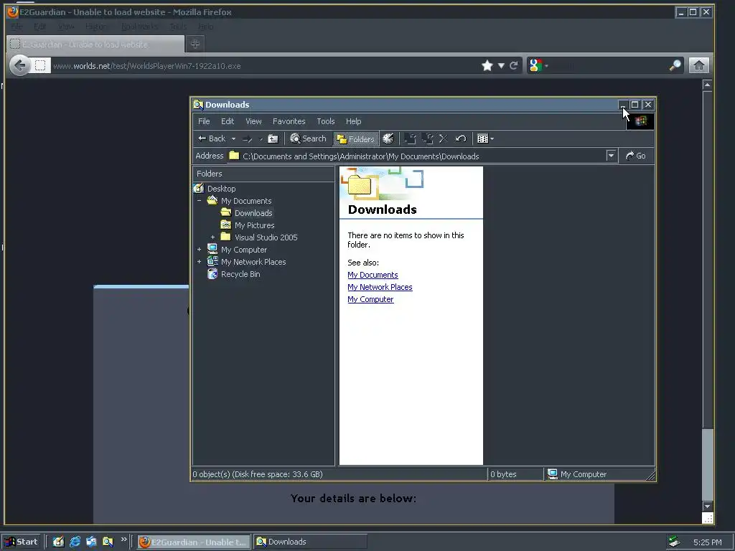The width and height of the screenshot is (735, 551).
Task: Select Desktop in the Folders tree
Action: (221, 189)
